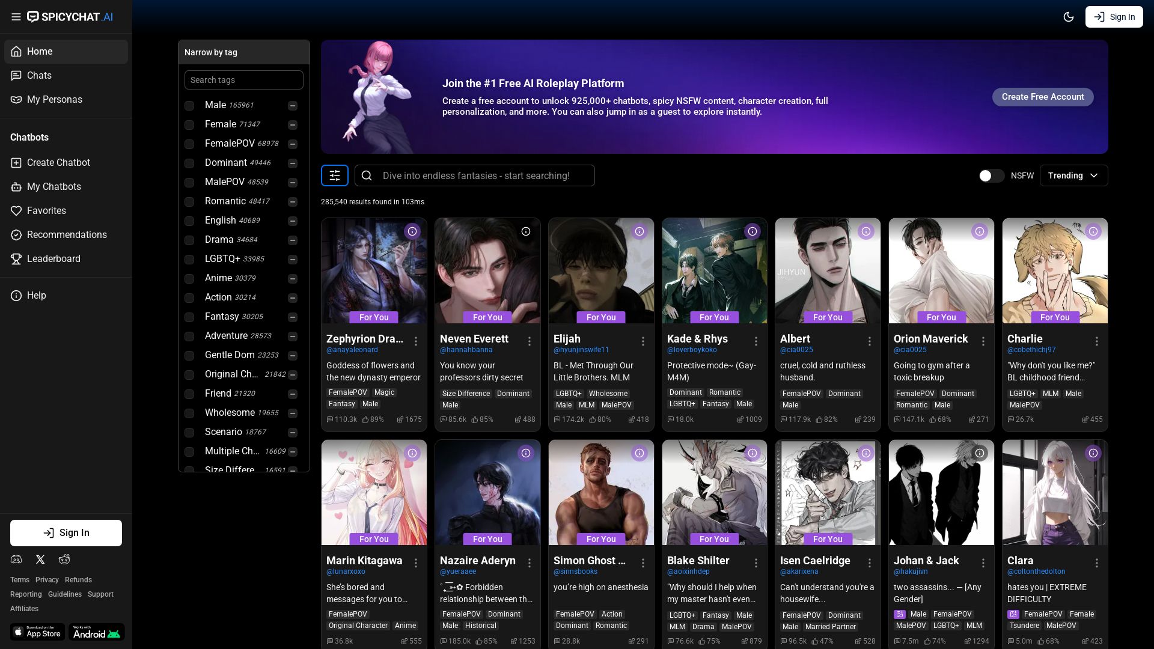Exclude the Male tag with minus icon

pos(293,106)
